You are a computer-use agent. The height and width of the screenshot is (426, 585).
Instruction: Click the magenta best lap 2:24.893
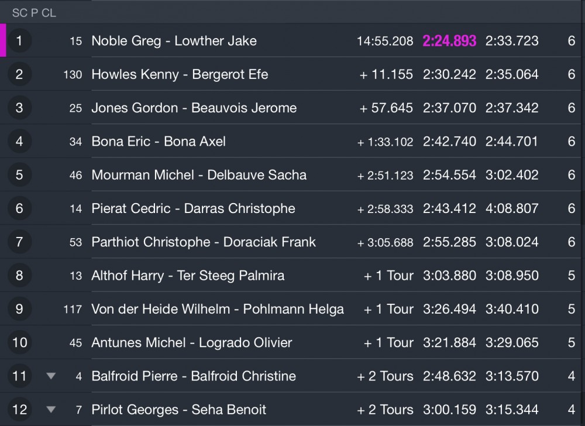(x=449, y=40)
